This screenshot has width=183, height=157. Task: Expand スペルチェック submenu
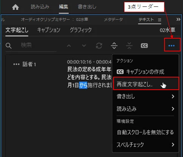click(145, 145)
